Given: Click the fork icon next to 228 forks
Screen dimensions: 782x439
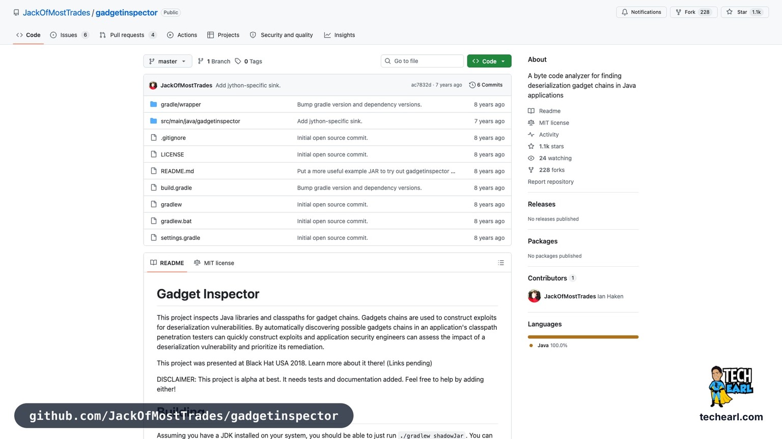Looking at the screenshot, I should coord(531,170).
